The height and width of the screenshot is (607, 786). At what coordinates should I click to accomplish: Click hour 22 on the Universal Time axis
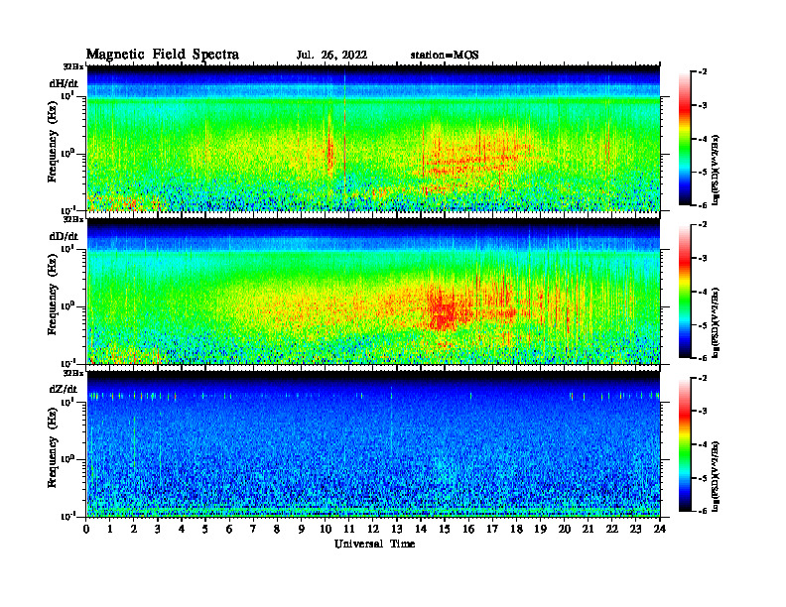[612, 529]
